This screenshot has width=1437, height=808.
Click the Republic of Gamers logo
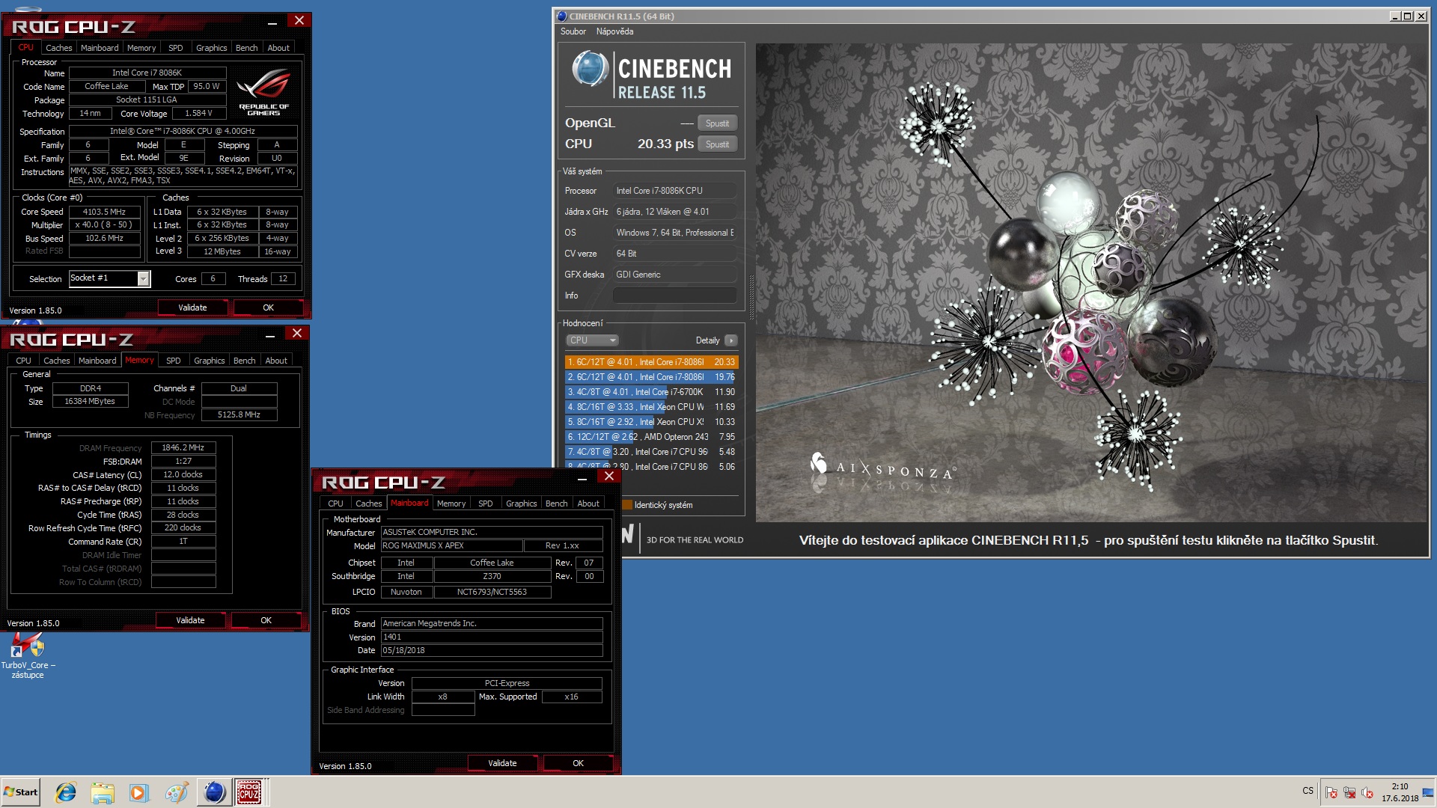[x=263, y=93]
